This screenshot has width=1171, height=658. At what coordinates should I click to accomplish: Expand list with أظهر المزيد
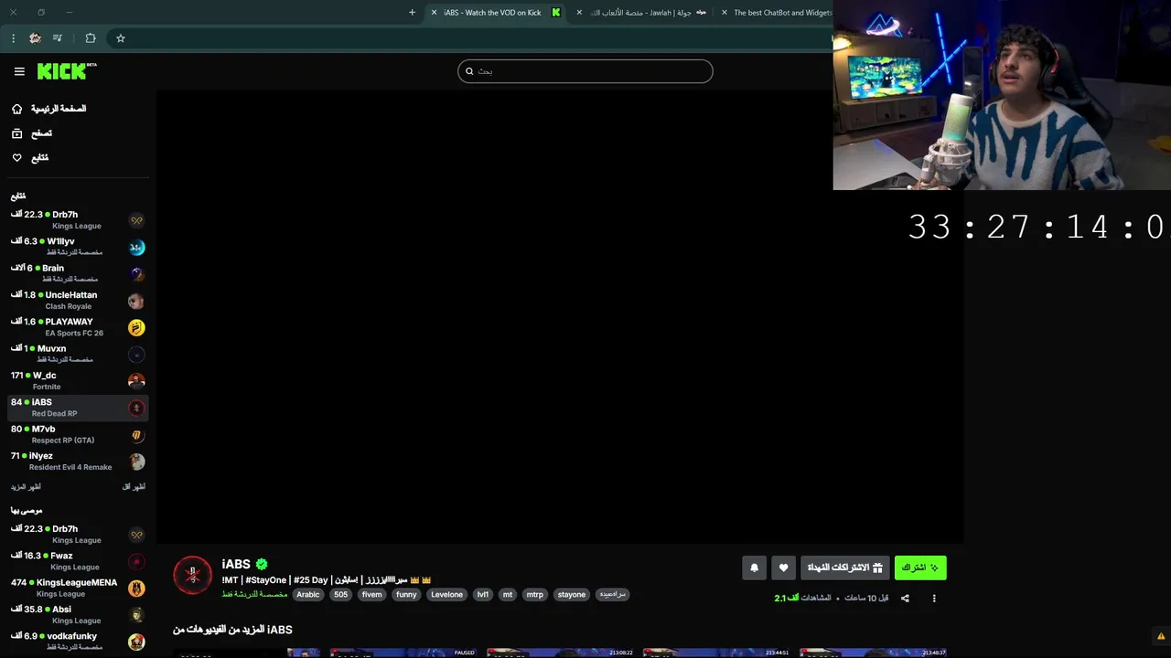(26, 487)
